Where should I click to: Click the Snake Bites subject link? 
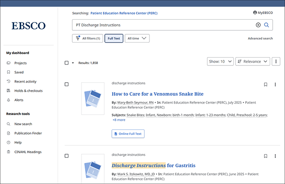(135, 115)
